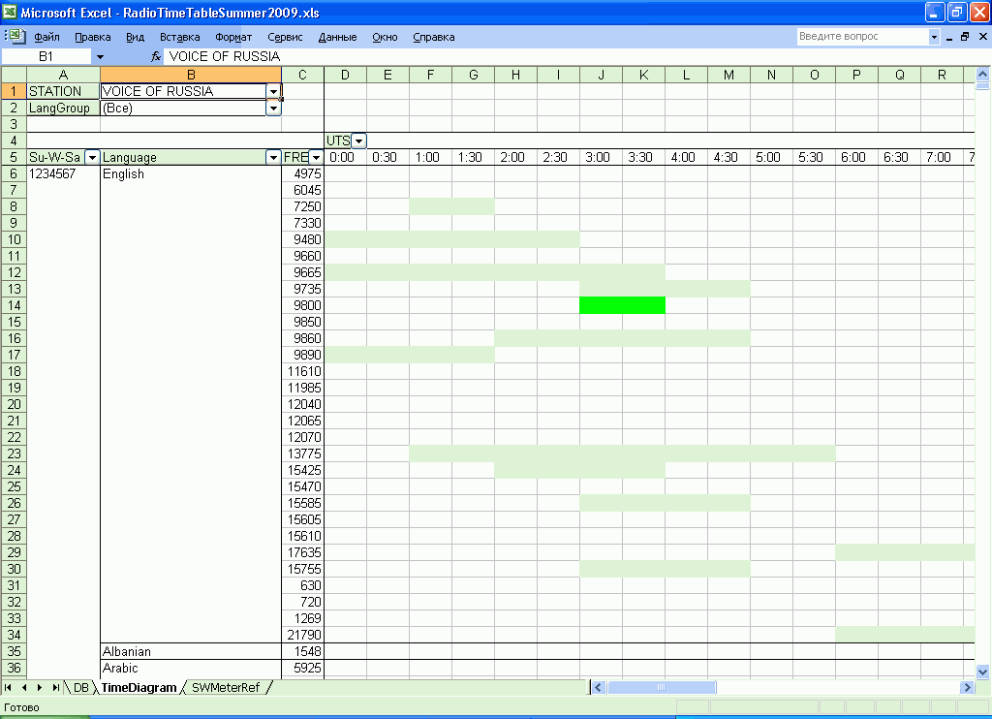The height and width of the screenshot is (719, 992).
Task: Open the Вид menu
Action: (x=136, y=37)
